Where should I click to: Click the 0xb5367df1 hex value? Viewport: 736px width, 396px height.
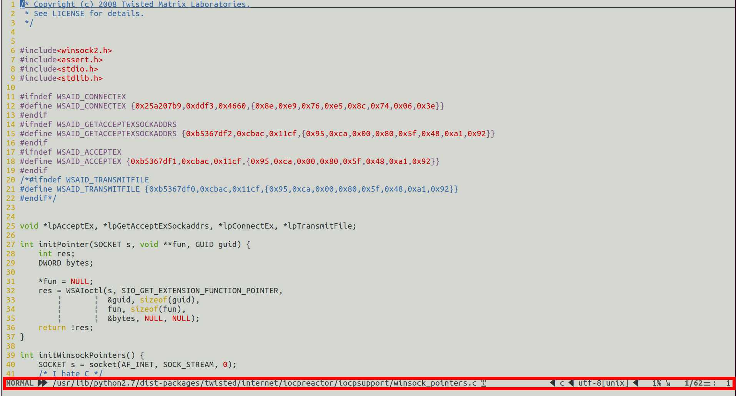coord(153,161)
